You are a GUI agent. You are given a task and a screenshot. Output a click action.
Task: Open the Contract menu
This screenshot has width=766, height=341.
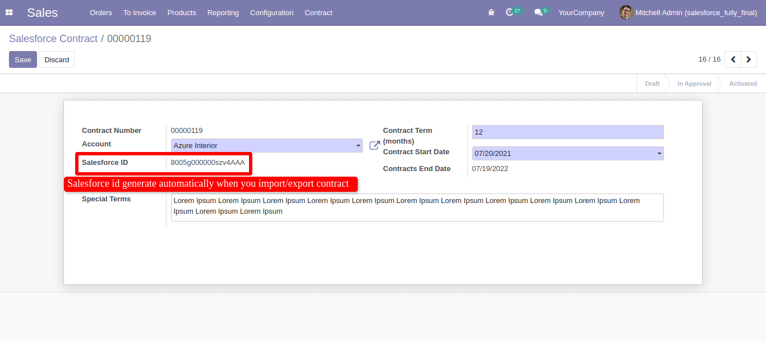tap(319, 12)
